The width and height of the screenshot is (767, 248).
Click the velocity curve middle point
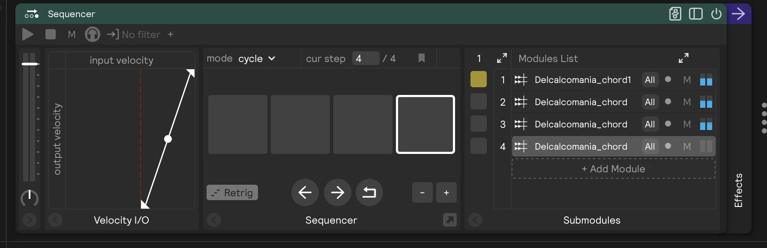pyautogui.click(x=168, y=139)
